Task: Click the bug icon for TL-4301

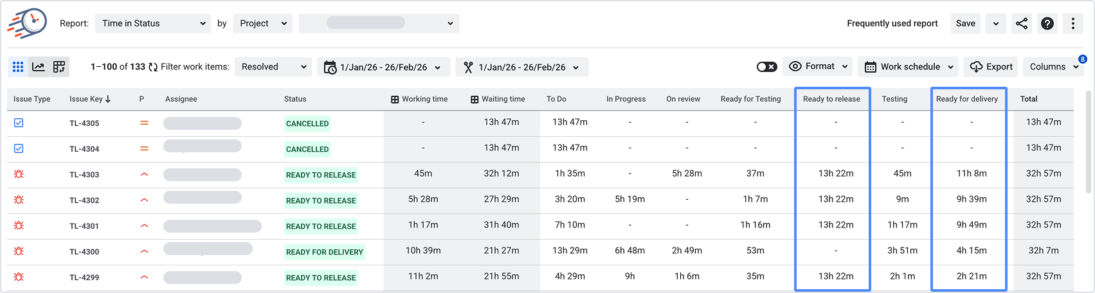Action: (19, 226)
